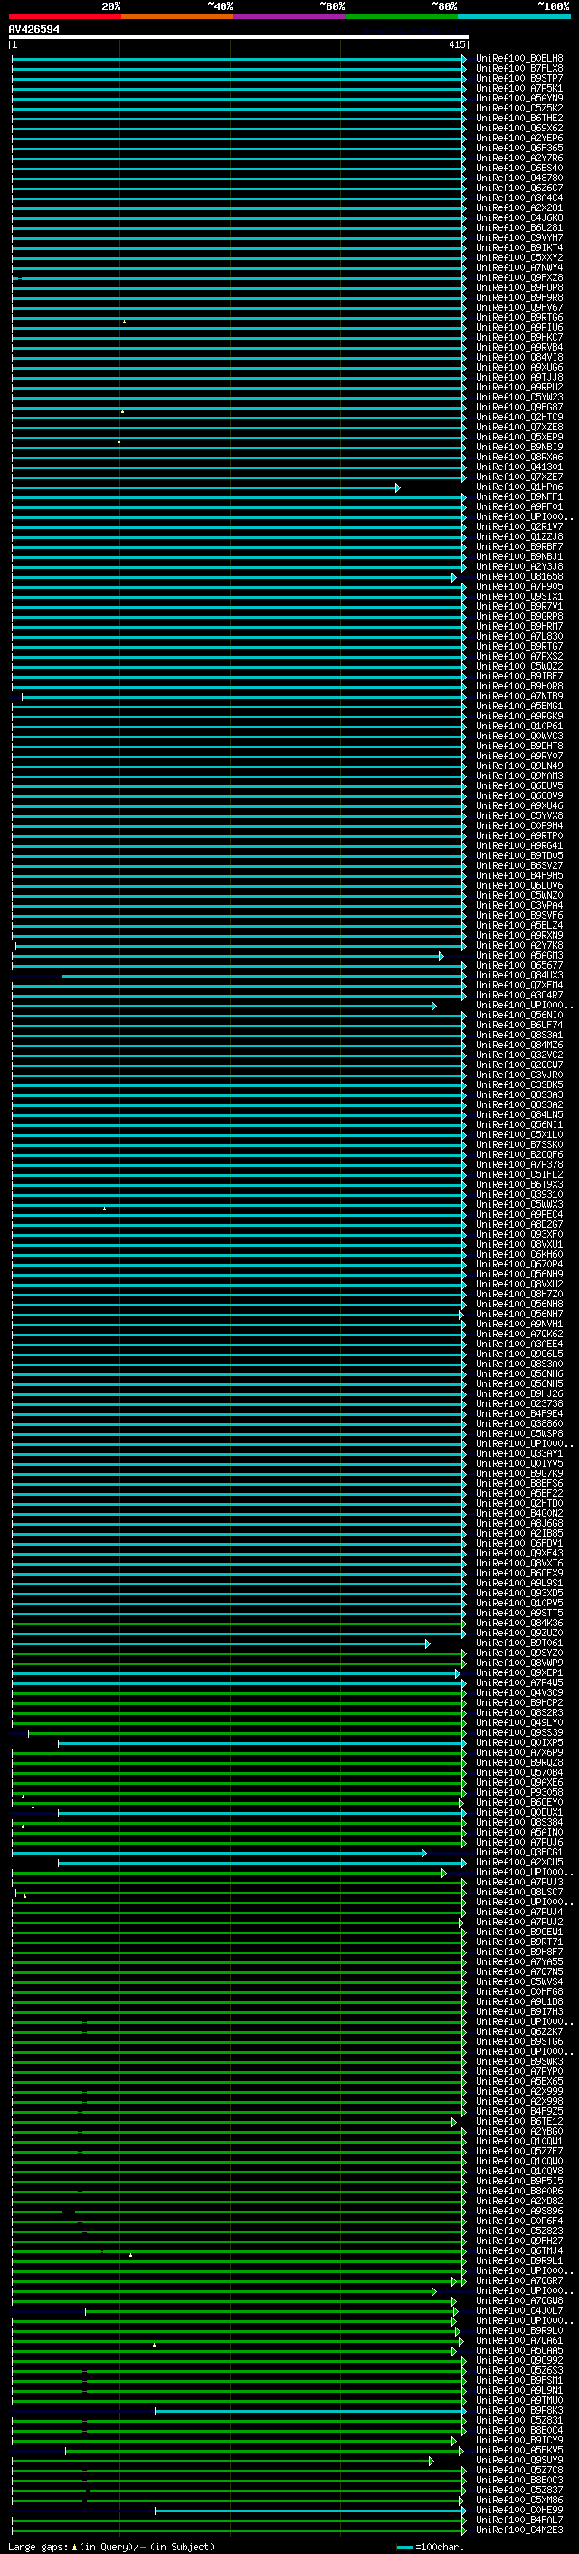The image size is (579, 2554).
Task: Select the UniRef100_Q0IXP5 label
Action: click(518, 1743)
